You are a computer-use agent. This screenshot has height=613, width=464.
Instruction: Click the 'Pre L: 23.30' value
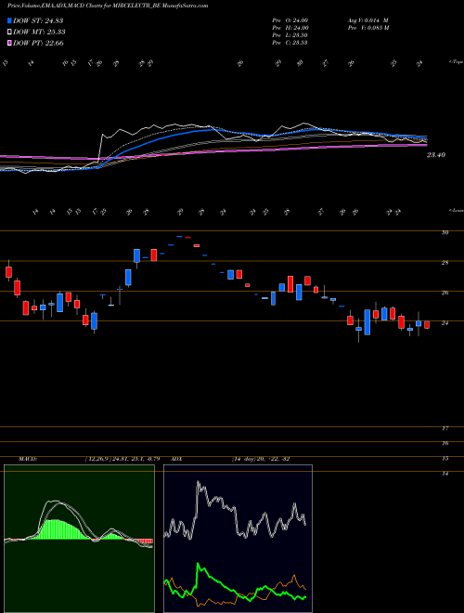[x=290, y=35]
